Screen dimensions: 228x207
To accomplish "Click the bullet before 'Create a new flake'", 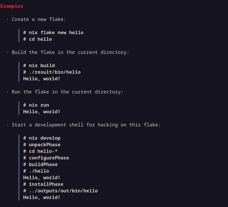I will [x=7, y=19].
